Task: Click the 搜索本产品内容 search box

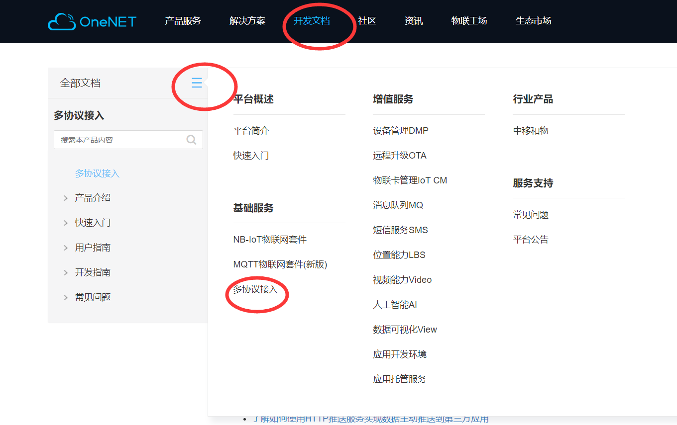Action: click(x=119, y=140)
